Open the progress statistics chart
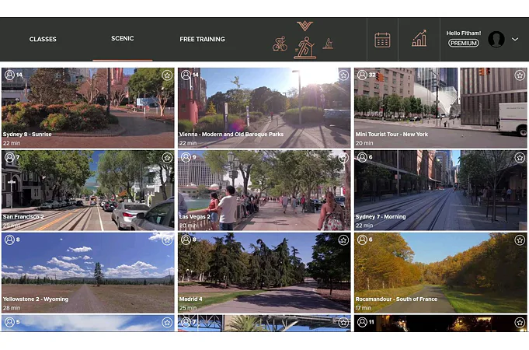The height and width of the screenshot is (350, 529). 419,40
